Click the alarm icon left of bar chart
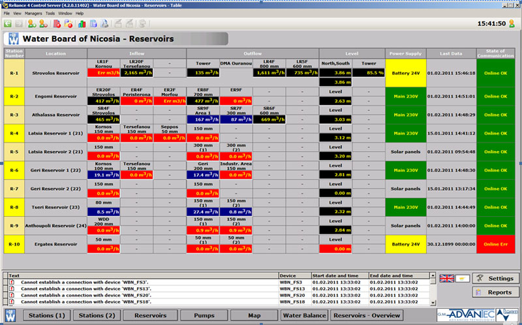This screenshot has height=325, width=522. tap(69, 23)
